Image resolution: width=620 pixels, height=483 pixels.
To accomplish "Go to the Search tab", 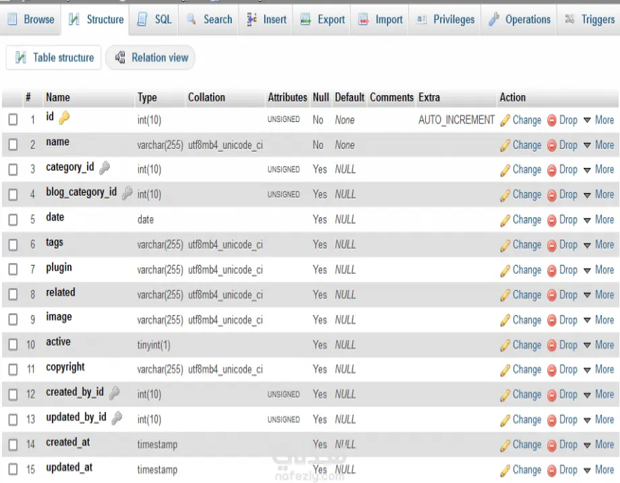I will point(209,19).
